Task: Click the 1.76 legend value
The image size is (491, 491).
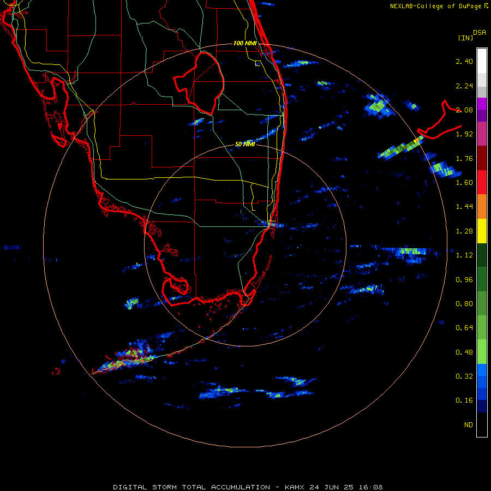Action: (x=464, y=158)
